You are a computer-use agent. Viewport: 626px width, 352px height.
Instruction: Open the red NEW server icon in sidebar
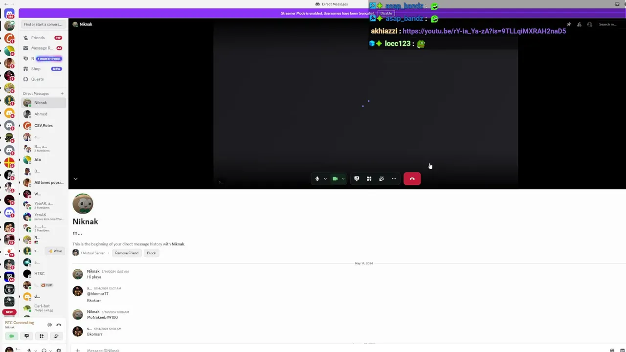click(9, 312)
